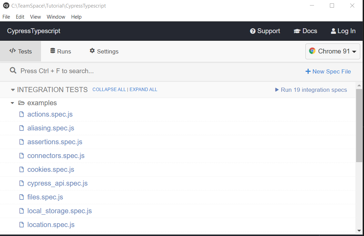
Task: Click the scrollbar down arrow
Action: (x=359, y=231)
